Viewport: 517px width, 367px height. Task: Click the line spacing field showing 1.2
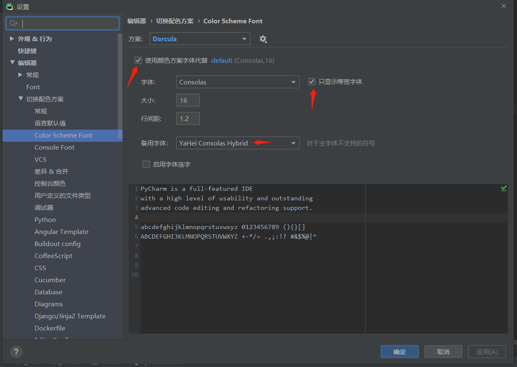(188, 118)
